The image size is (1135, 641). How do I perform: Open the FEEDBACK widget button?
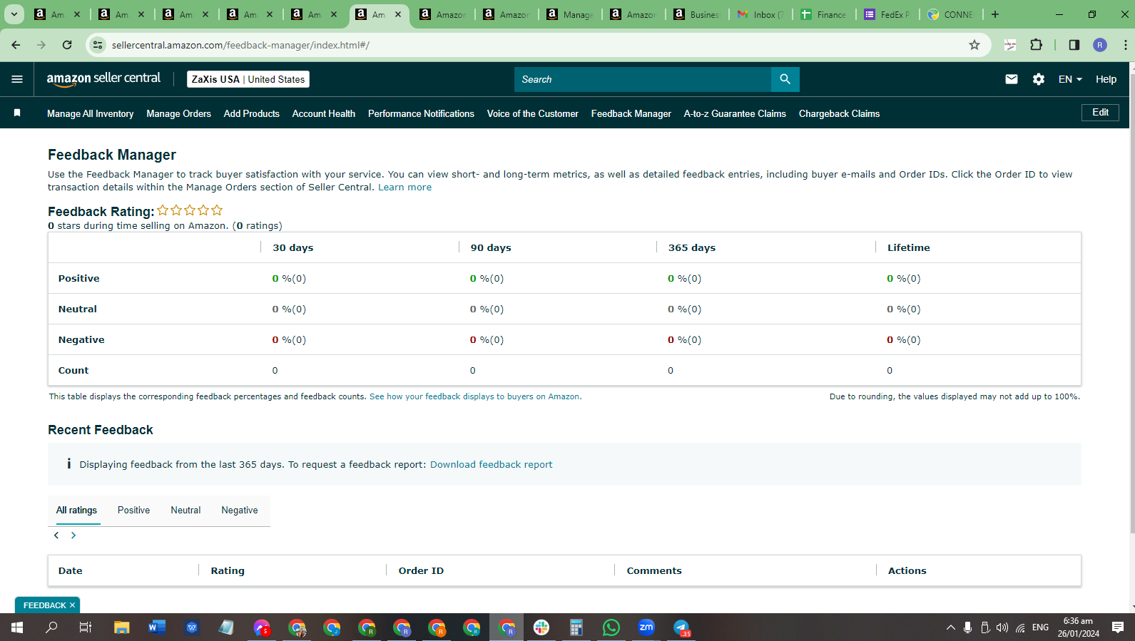click(44, 605)
